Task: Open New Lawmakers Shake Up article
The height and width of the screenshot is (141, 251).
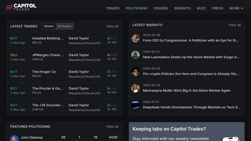Action: [x=191, y=57]
